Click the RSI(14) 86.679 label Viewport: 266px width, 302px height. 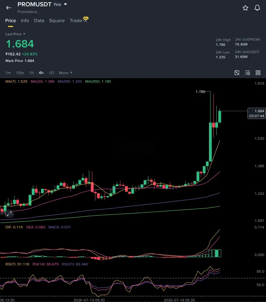tap(46, 264)
